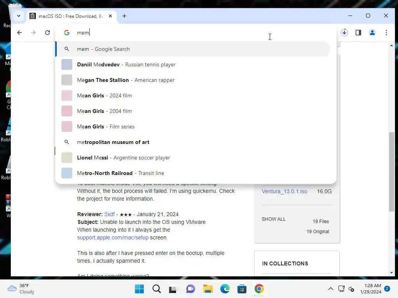This screenshot has width=398, height=298.
Task: Click search icon beside metropolitan museum suggestion
Action: [67, 142]
